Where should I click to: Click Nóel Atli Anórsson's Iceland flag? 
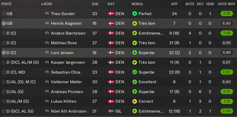pos(111,111)
